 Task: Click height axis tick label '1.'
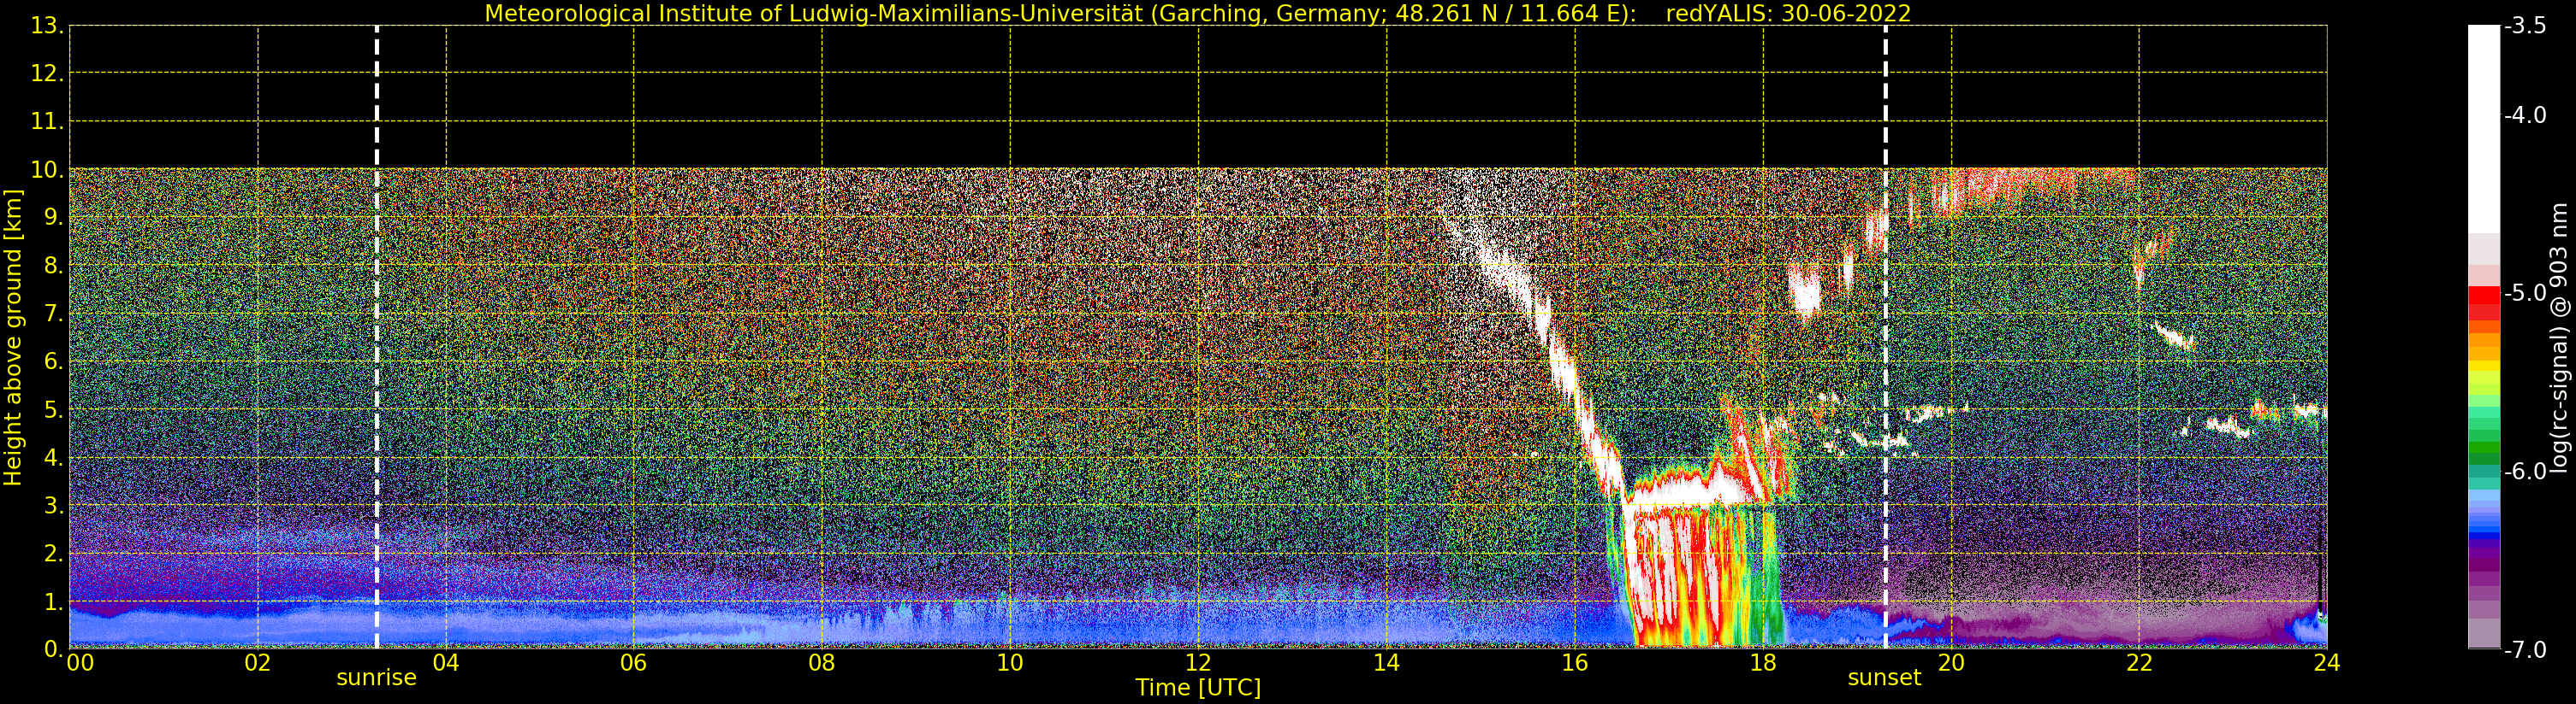coord(53,601)
